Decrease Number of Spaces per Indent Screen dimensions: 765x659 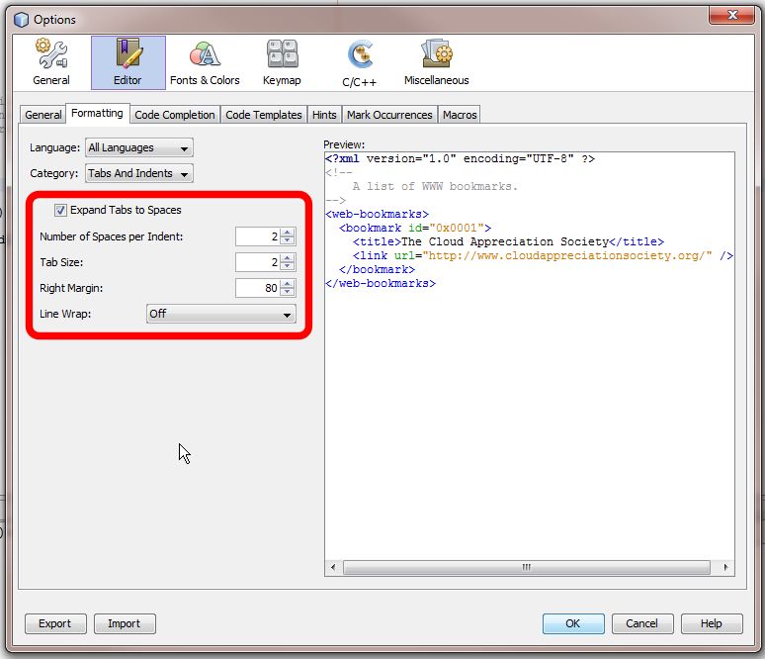click(288, 240)
